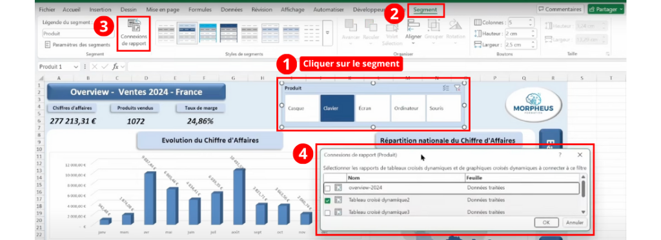Click the Commentaires button
This screenshot has height=240, width=661.
coord(560,9)
